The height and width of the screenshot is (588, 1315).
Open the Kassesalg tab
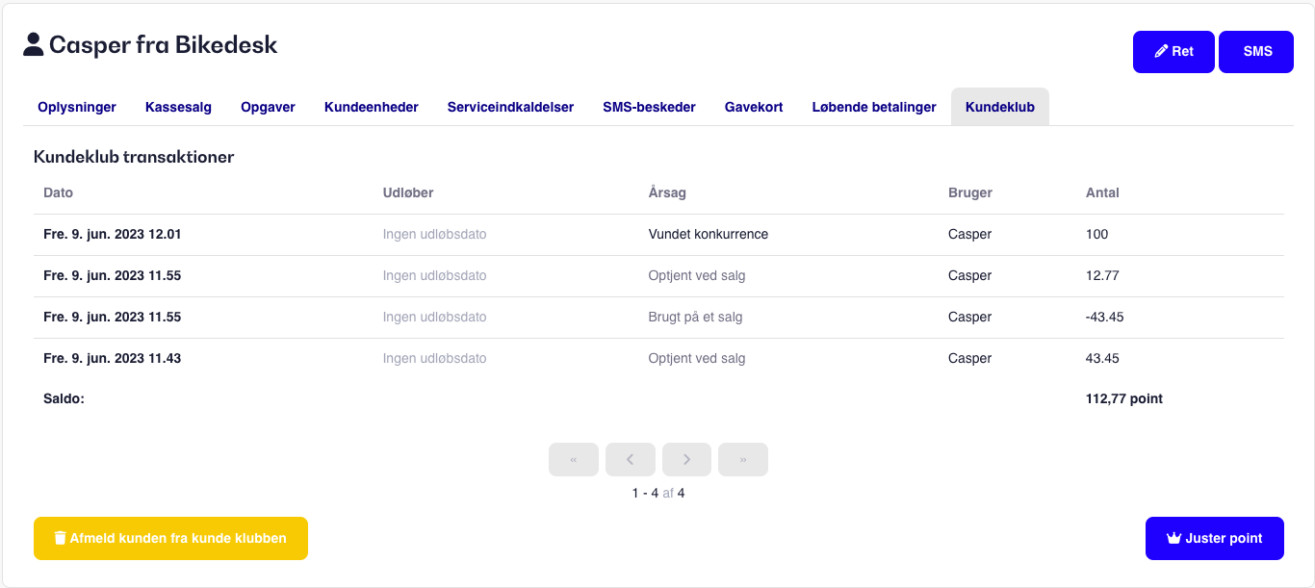point(178,107)
